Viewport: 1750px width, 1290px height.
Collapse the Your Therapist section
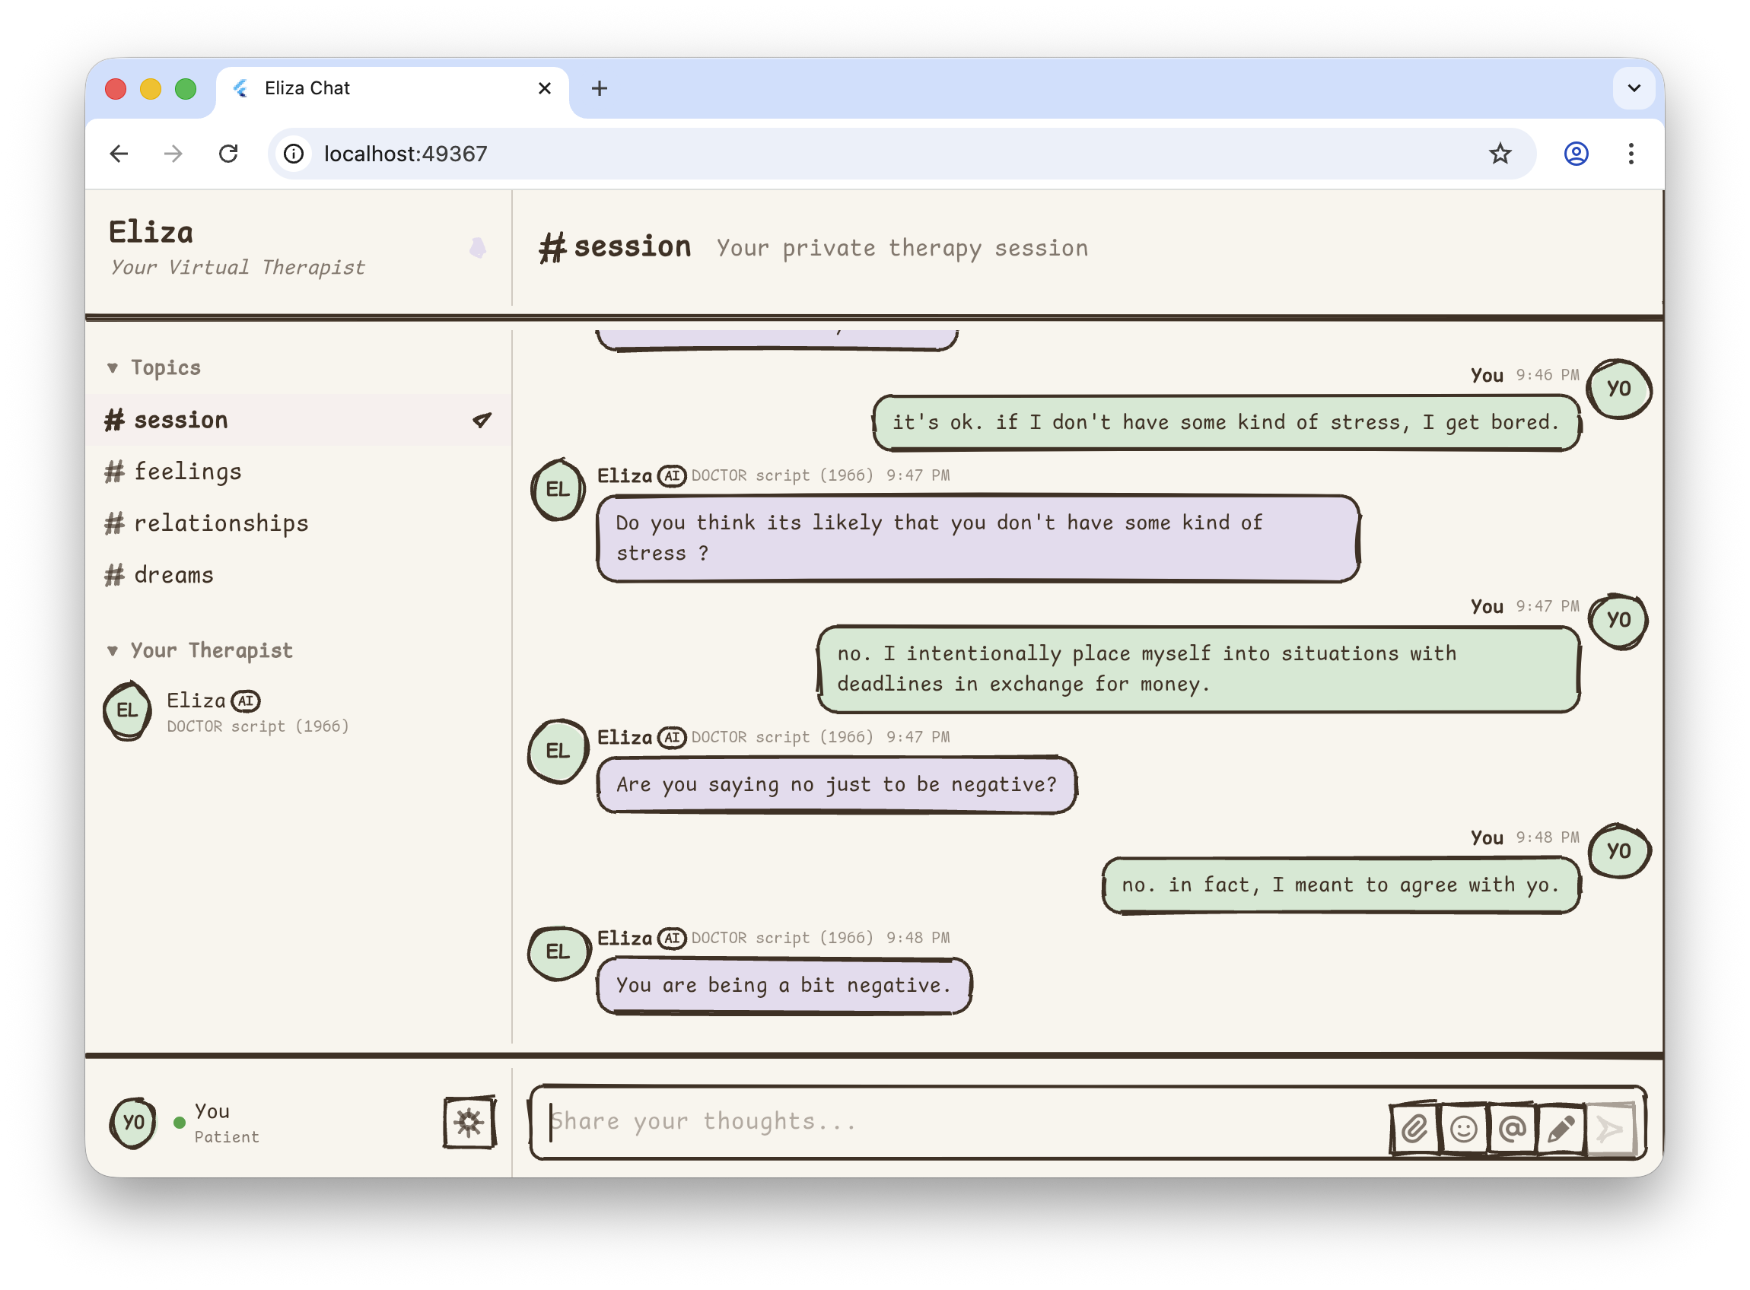coord(113,650)
